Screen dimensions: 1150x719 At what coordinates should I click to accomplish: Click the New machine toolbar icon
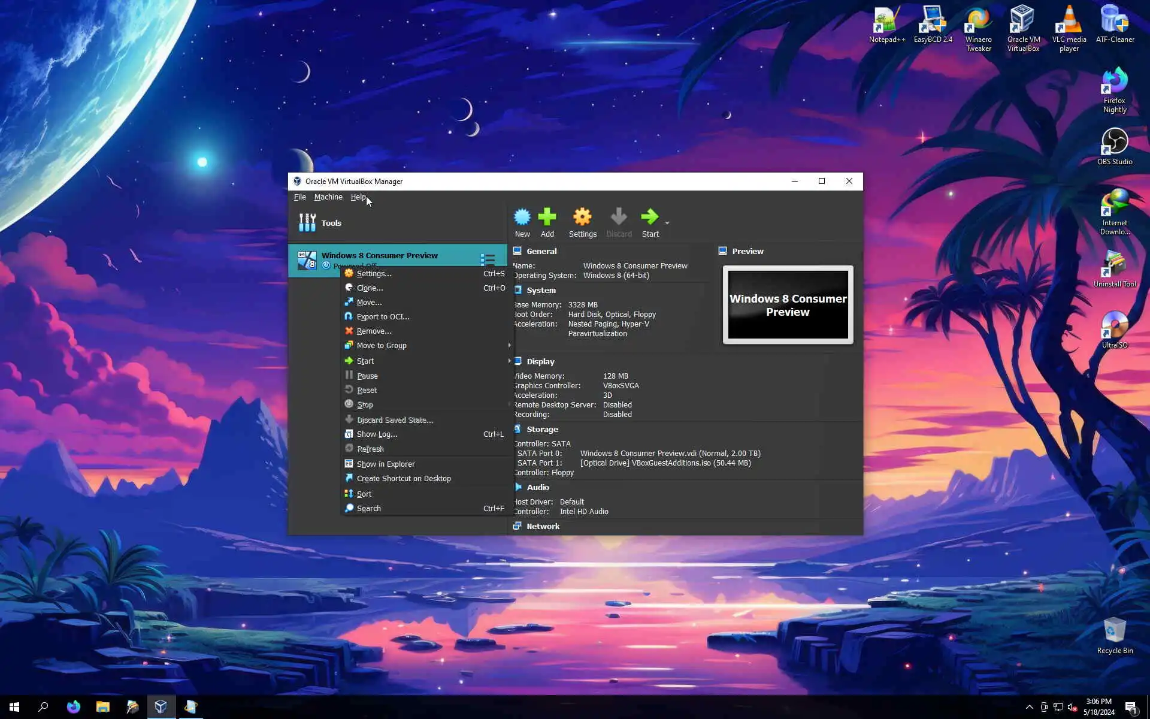(x=522, y=218)
